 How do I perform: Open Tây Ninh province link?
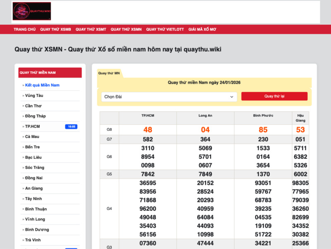34,199
